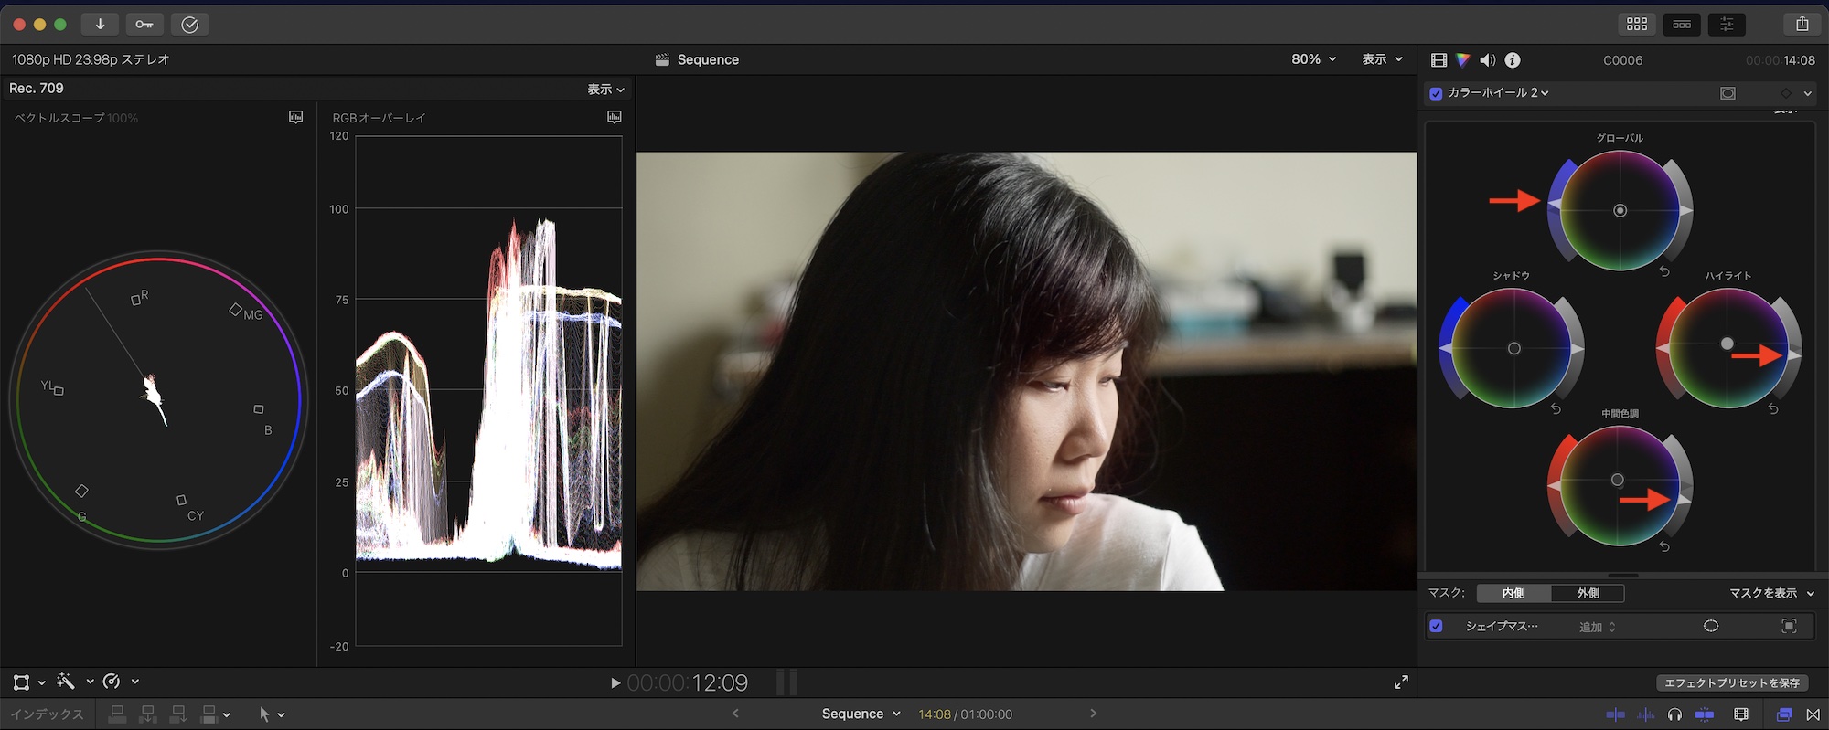Switch to the 外側 mask tab
1829x730 pixels.
(x=1588, y=593)
